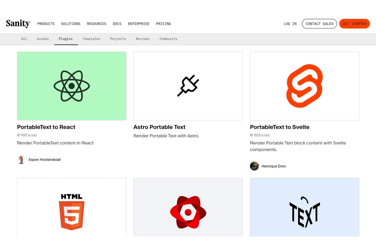Open the React atom logo card image
376x251 pixels.
[x=72, y=86]
